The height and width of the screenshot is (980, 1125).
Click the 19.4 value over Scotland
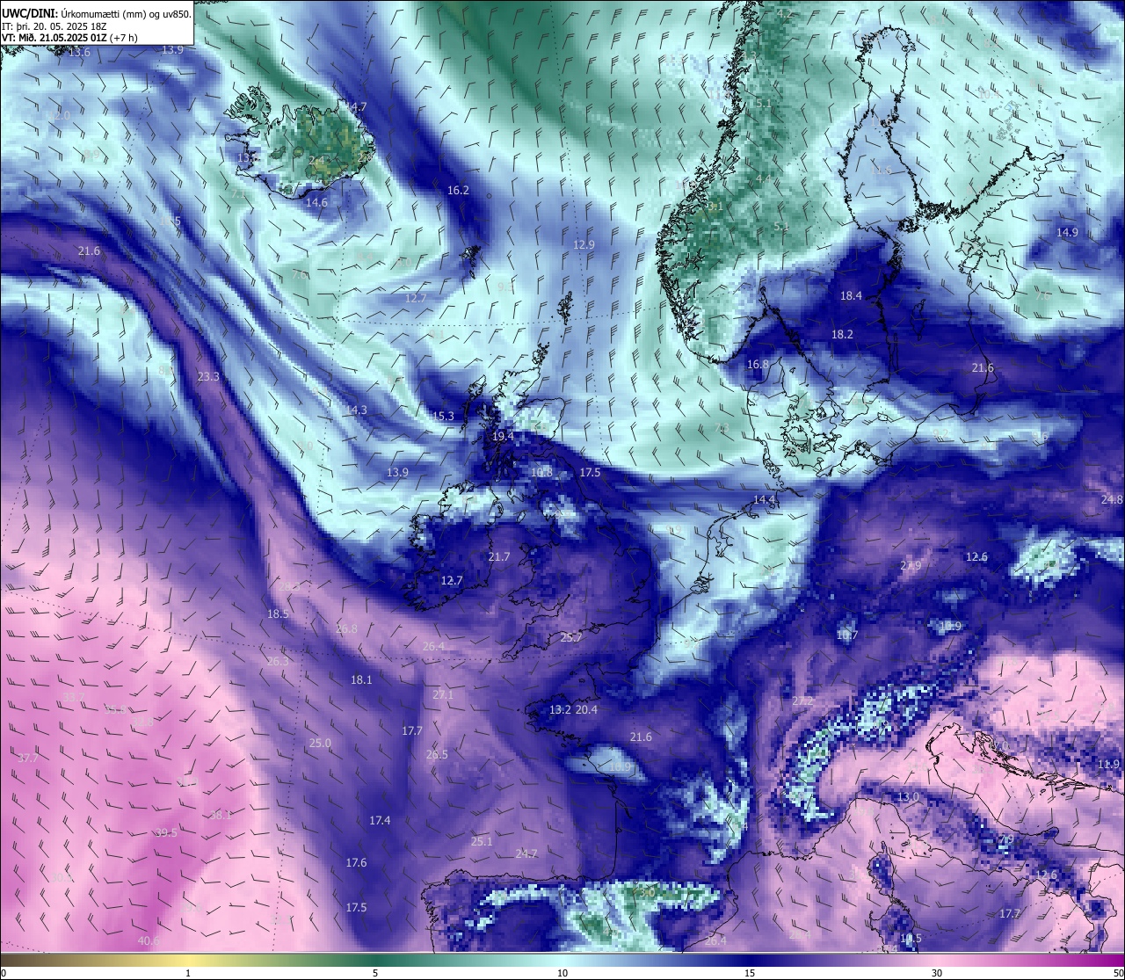[503, 436]
